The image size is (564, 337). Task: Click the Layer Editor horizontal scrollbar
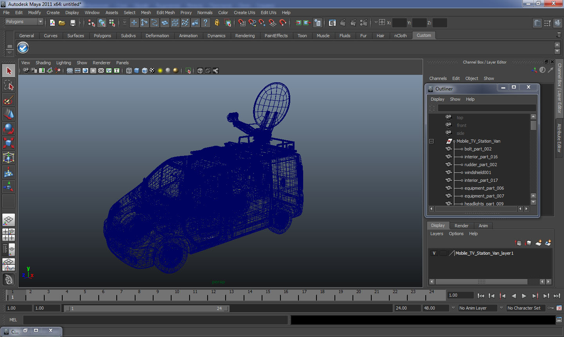(x=481, y=282)
